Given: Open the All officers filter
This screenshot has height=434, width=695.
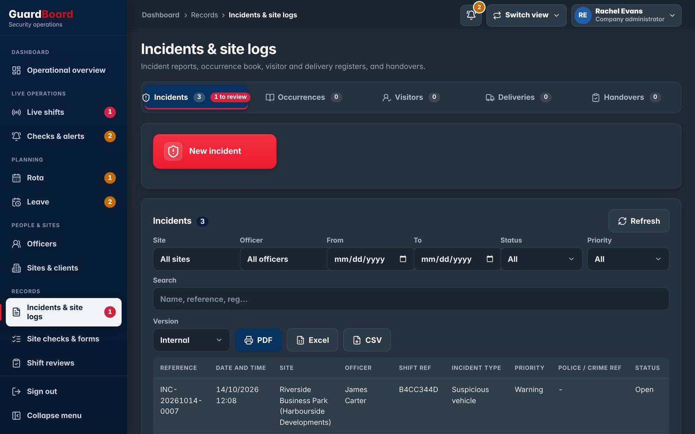Looking at the screenshot, I should [x=283, y=259].
